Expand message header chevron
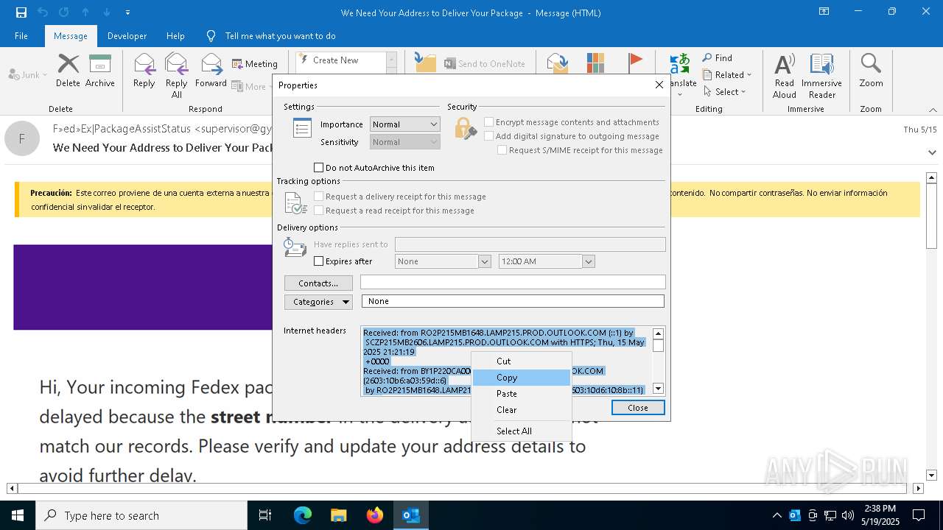 pyautogui.click(x=932, y=152)
